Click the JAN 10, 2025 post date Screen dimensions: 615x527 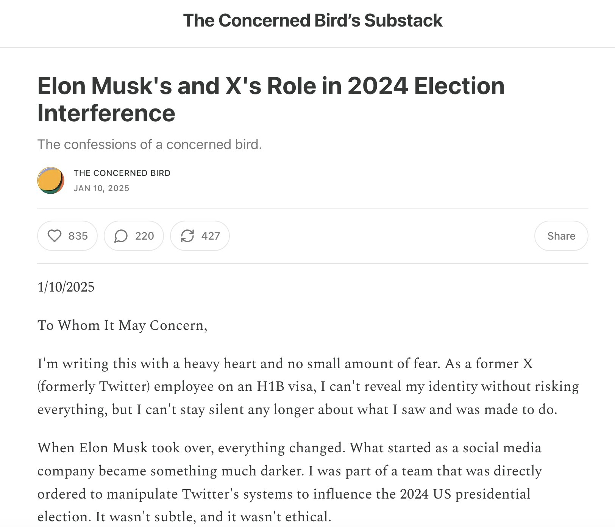(101, 188)
